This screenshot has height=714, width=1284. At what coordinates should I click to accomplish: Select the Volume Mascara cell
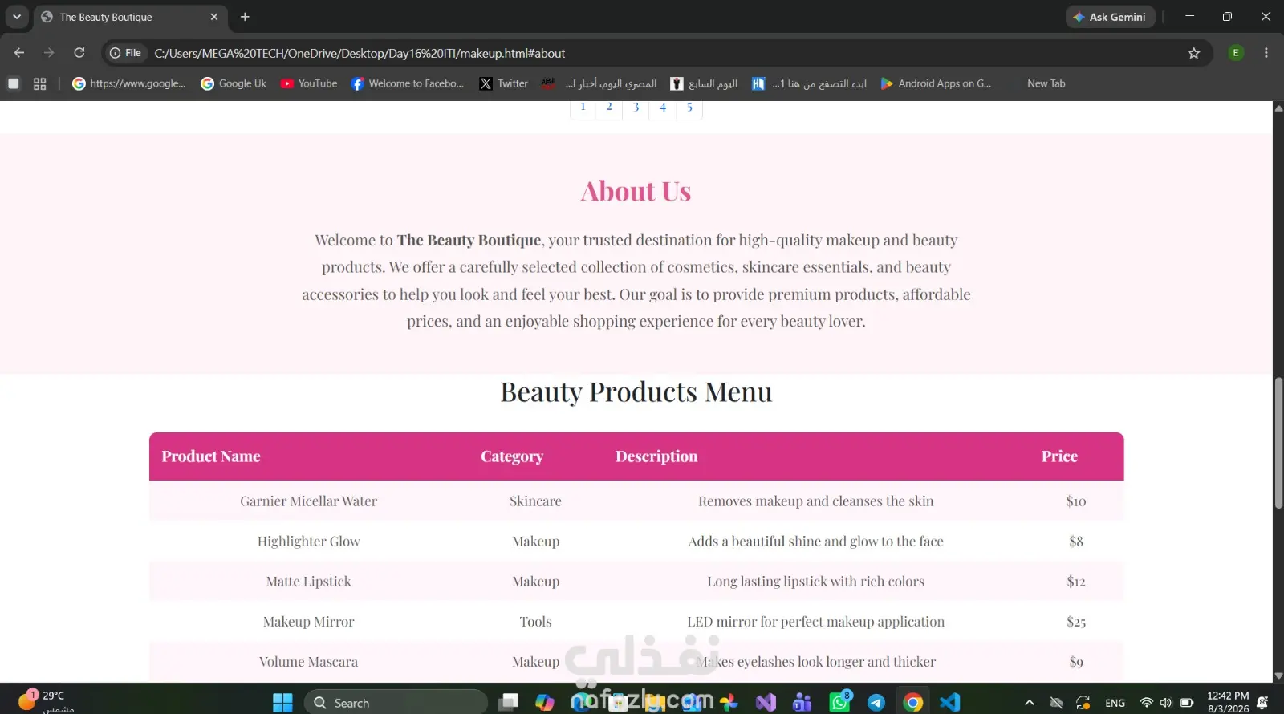308,662
